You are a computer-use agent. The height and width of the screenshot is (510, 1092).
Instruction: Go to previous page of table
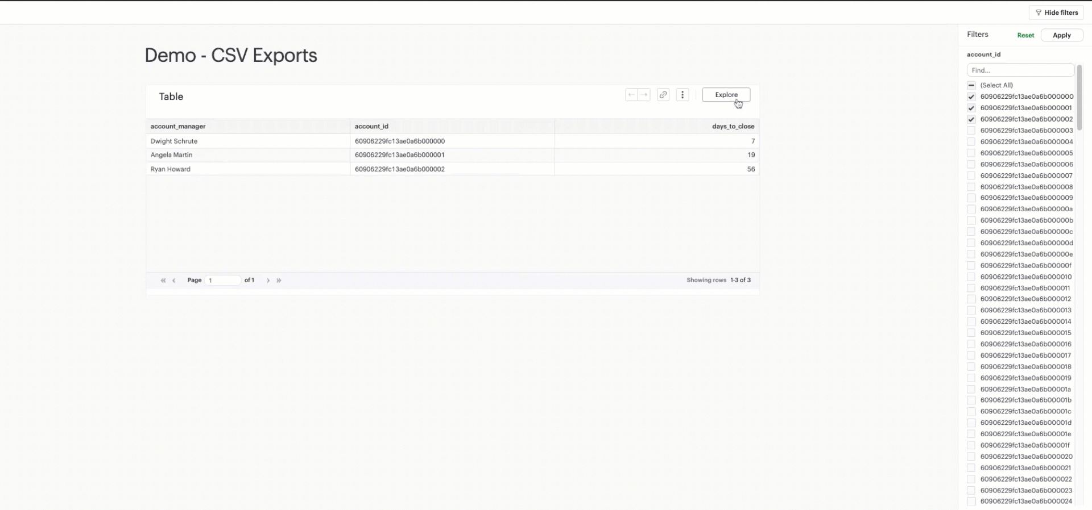(x=174, y=281)
